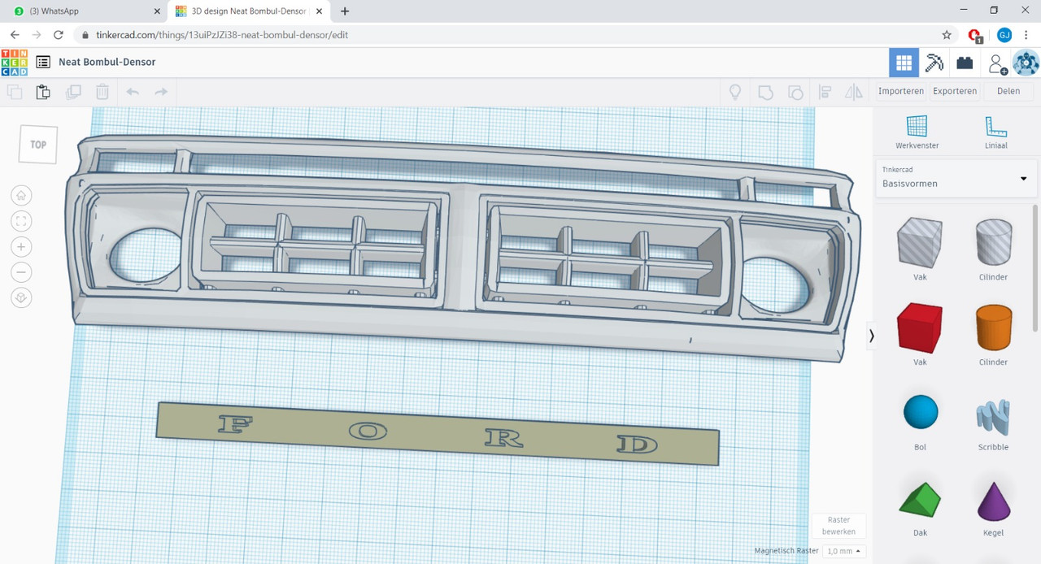The width and height of the screenshot is (1041, 564).
Task: Bookmark this page with star icon
Action: [946, 35]
